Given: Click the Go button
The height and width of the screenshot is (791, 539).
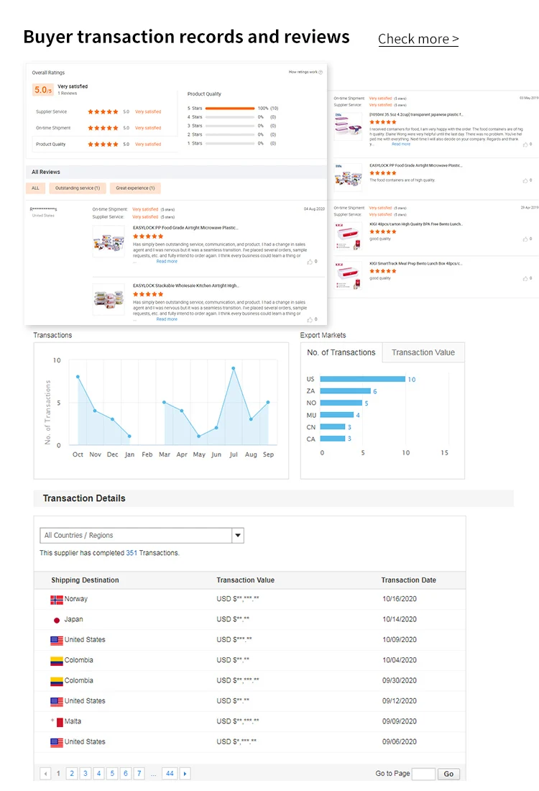Looking at the screenshot, I should pos(448,774).
